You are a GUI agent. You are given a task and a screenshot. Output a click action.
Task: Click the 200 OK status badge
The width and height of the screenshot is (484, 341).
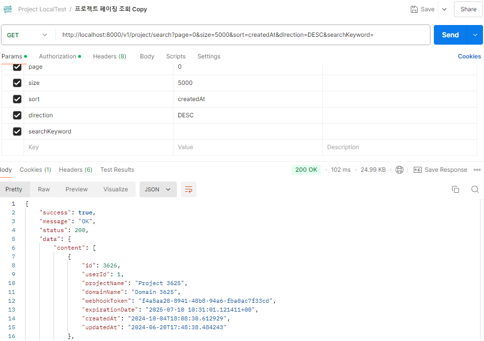tap(306, 170)
